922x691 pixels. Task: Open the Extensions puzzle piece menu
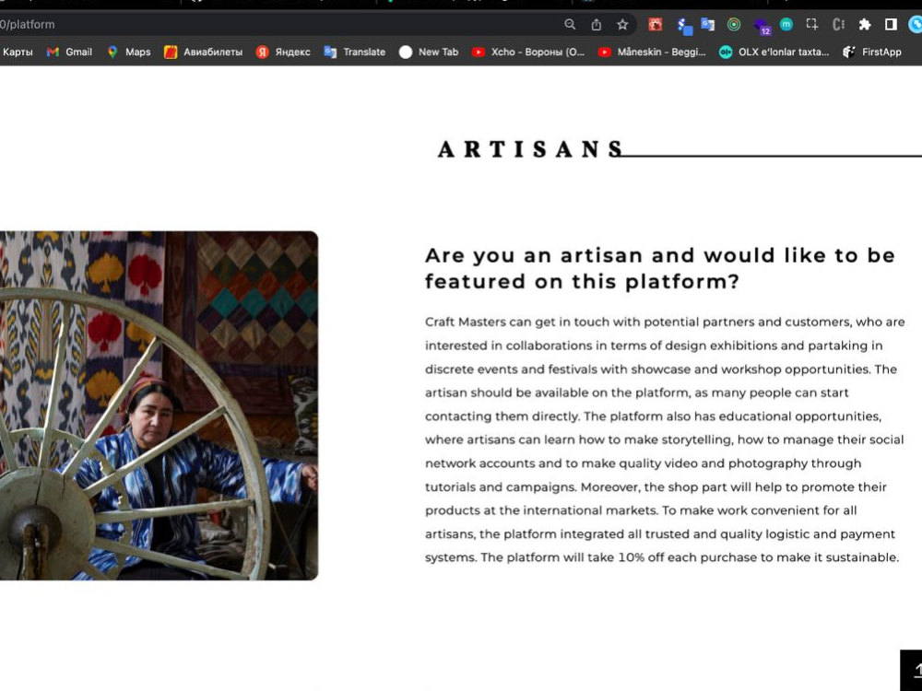pos(865,24)
